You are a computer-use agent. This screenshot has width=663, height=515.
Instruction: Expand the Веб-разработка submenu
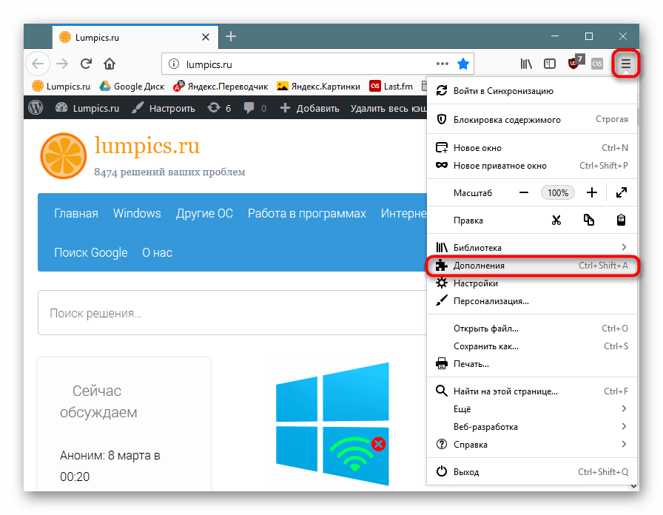(x=532, y=427)
